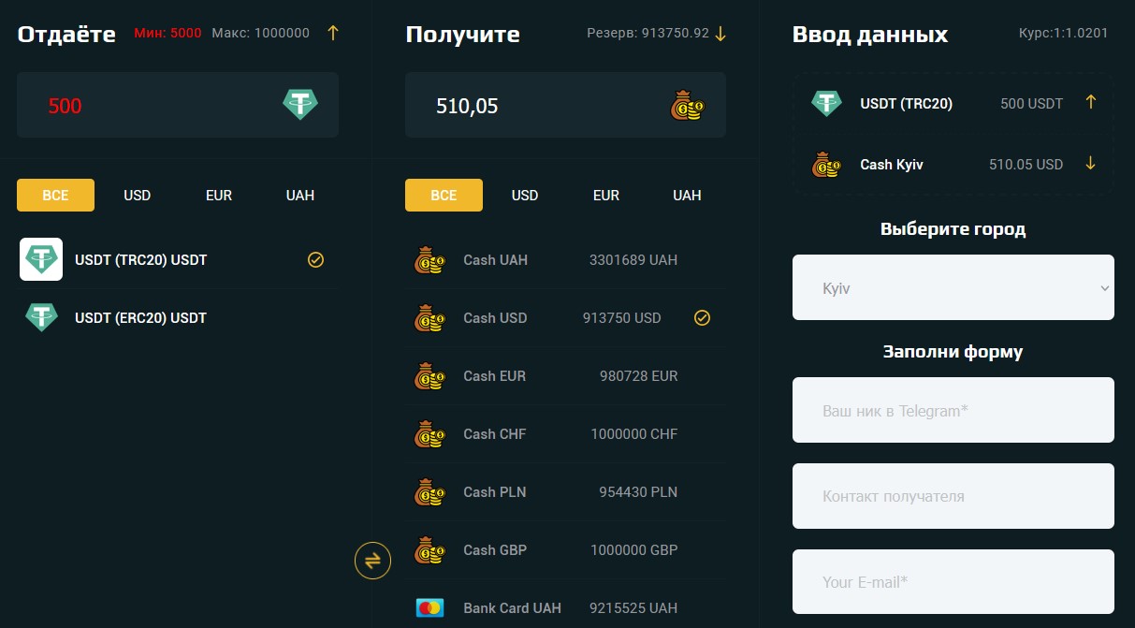The image size is (1135, 628).
Task: Click the 913750 USD reserve value
Action: coord(621,318)
